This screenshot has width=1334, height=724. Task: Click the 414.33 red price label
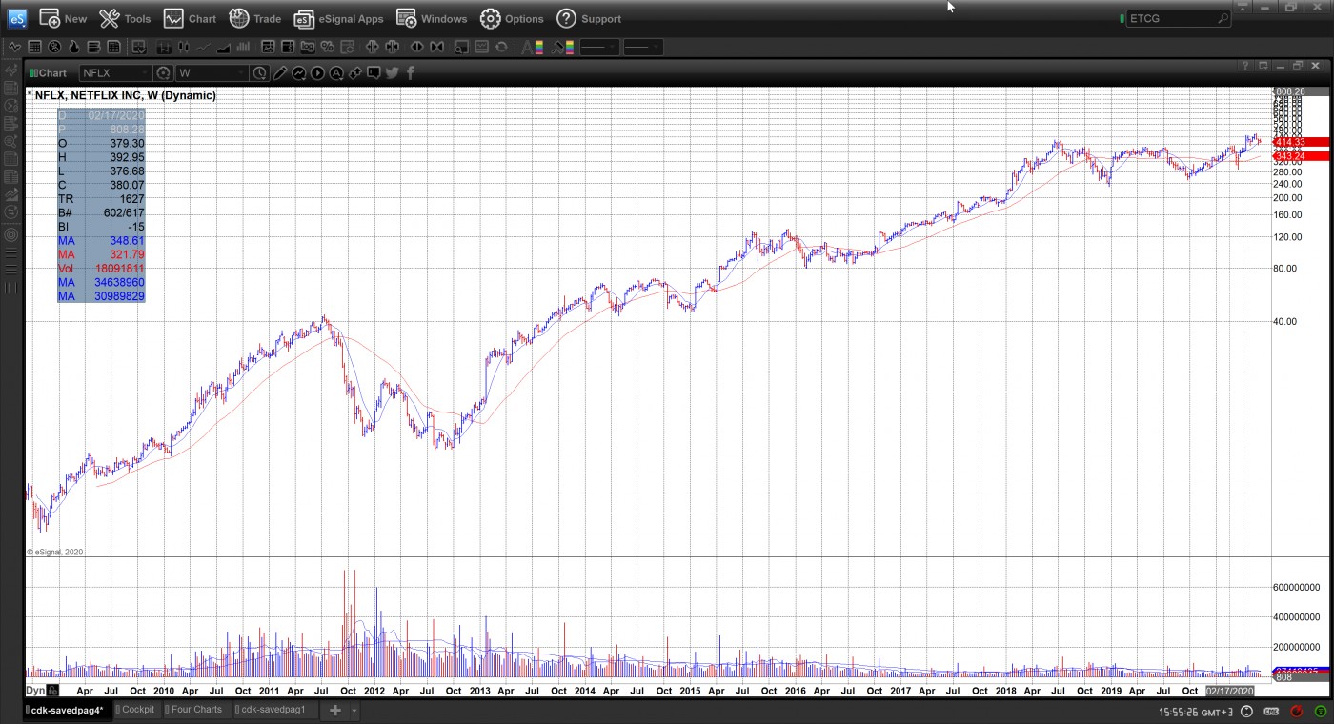(1303, 142)
